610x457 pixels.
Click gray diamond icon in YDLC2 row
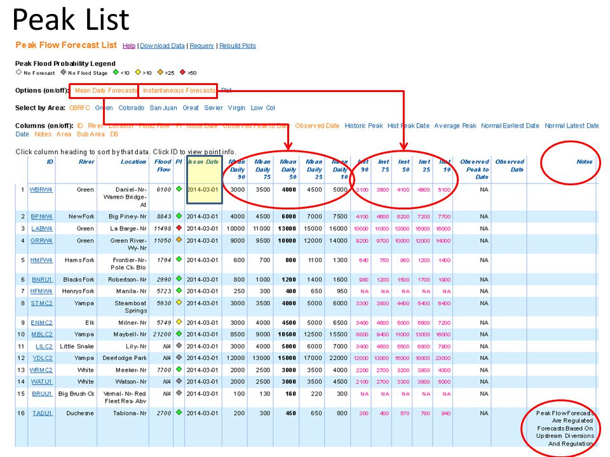[179, 357]
